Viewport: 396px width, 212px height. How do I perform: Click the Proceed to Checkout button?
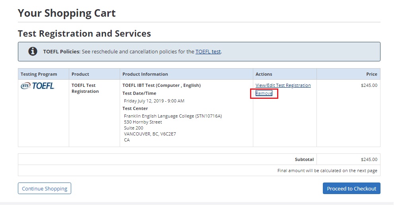pos(351,188)
